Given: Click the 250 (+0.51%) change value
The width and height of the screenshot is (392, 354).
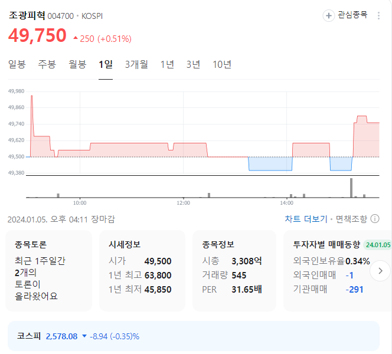Looking at the screenshot, I should click(102, 39).
